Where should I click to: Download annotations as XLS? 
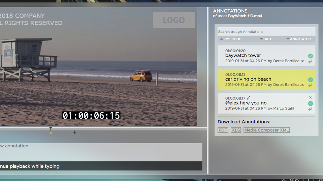[x=236, y=130]
